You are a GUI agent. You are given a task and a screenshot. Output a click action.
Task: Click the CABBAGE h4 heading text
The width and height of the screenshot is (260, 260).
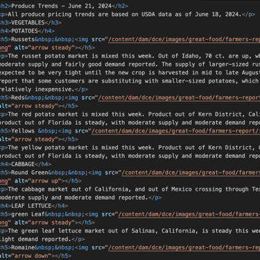[23, 164]
